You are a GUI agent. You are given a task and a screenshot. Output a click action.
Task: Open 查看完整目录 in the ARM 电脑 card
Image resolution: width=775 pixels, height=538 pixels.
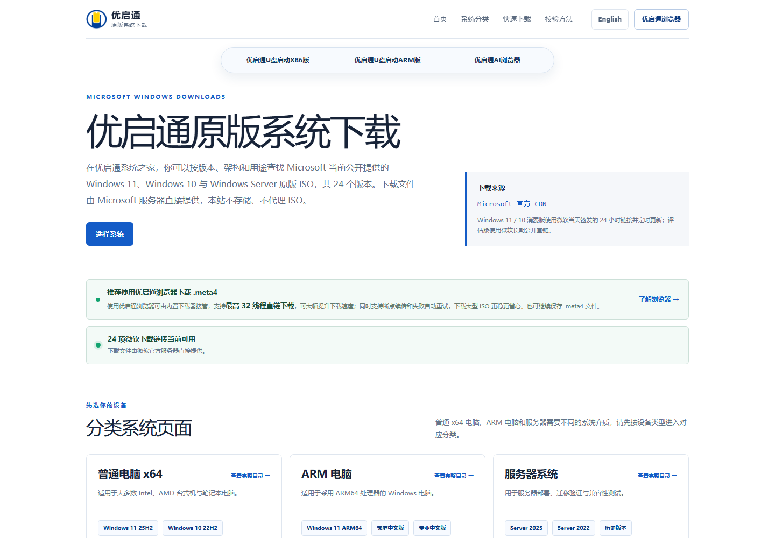coord(454,476)
